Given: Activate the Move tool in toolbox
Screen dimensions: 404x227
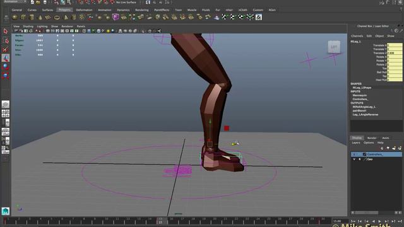Looking at the screenshot, I should click(x=6, y=58).
